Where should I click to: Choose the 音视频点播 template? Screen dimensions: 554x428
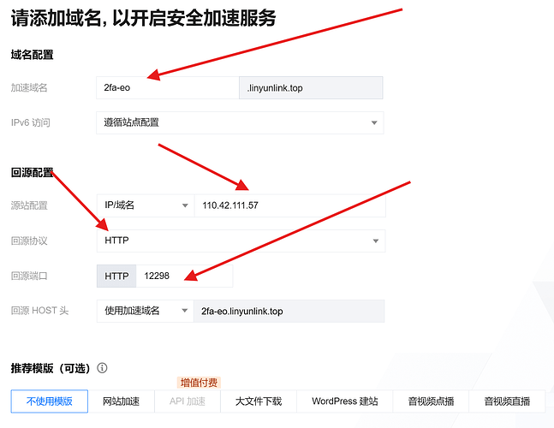point(430,401)
